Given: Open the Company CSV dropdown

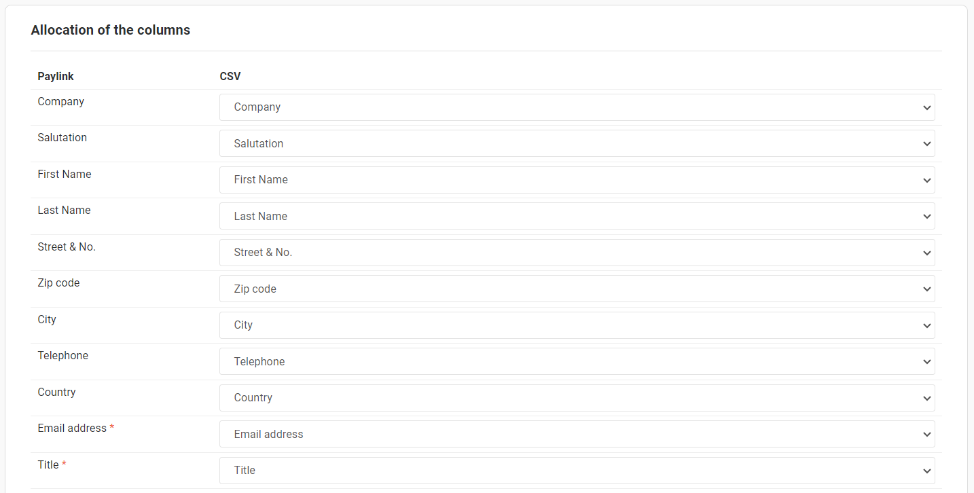Looking at the screenshot, I should (x=577, y=107).
